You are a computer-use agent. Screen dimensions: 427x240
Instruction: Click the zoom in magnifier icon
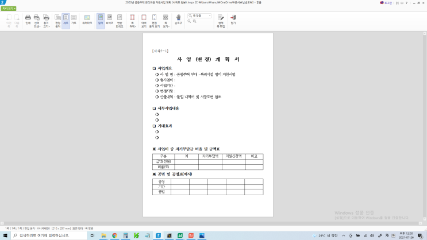pyautogui.click(x=195, y=21)
